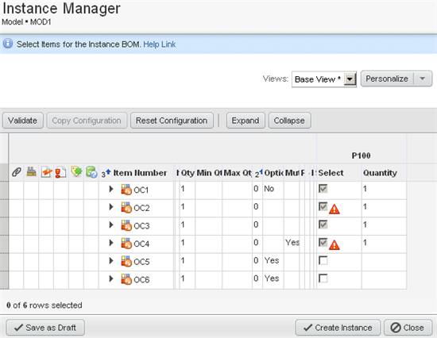Click the Qty column header
Image resolution: width=437 pixels, height=338 pixels.
click(x=188, y=173)
